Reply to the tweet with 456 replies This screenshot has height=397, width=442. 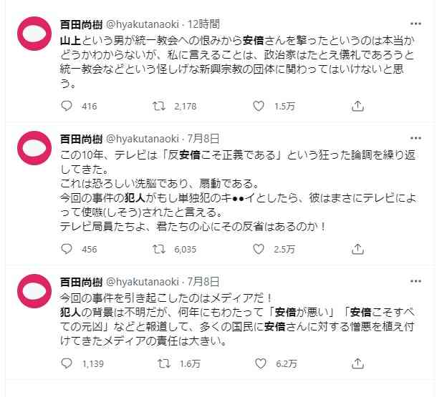click(67, 249)
